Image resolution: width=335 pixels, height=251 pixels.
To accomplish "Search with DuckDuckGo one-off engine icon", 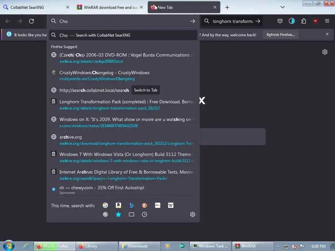I will tap(144, 205).
